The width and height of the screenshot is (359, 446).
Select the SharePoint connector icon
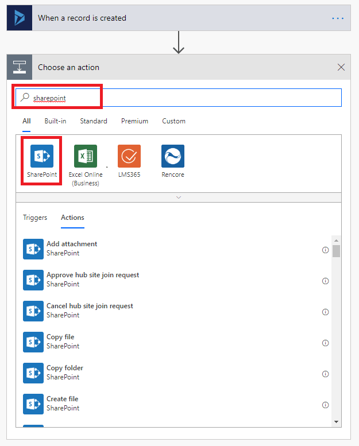42,156
